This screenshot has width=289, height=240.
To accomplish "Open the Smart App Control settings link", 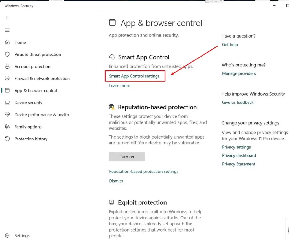I will pos(134,76).
